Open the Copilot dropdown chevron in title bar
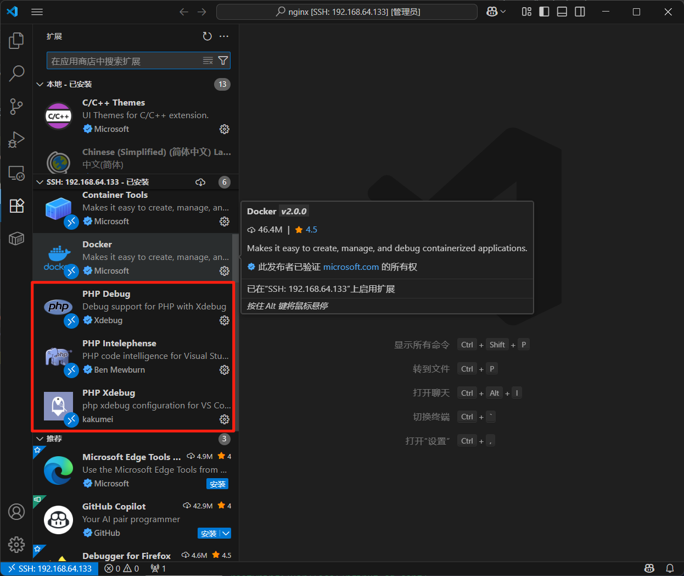Image resolution: width=684 pixels, height=576 pixels. click(x=503, y=12)
